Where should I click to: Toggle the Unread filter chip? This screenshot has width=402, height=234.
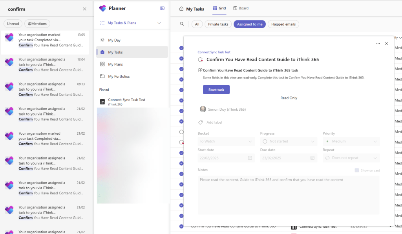coord(13,24)
